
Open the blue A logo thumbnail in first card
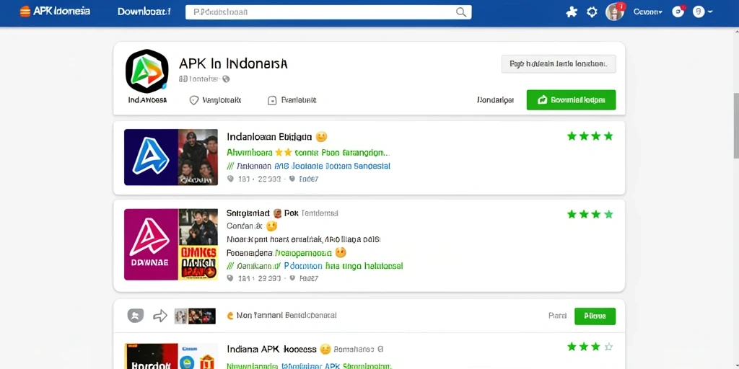pyautogui.click(x=151, y=157)
